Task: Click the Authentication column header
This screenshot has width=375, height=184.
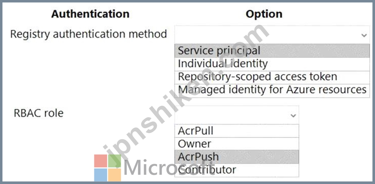Action: click(90, 14)
